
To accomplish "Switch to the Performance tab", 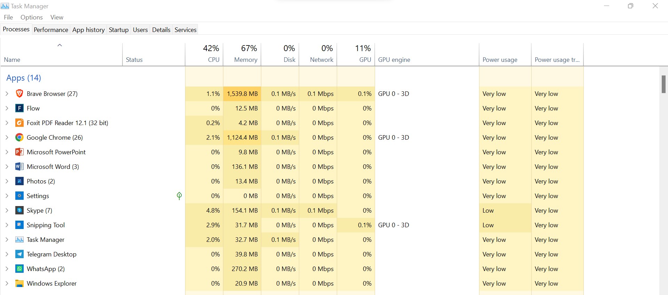I will (51, 30).
